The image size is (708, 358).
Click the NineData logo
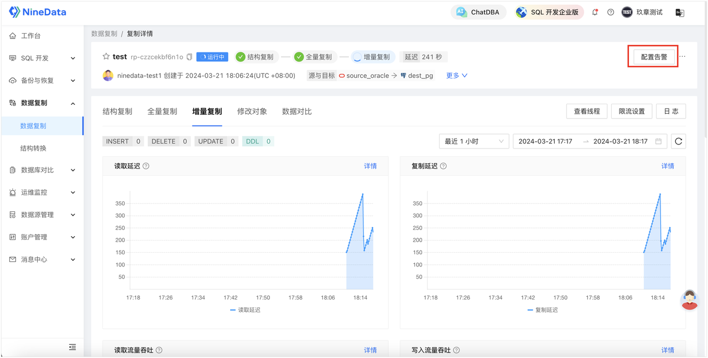click(37, 12)
